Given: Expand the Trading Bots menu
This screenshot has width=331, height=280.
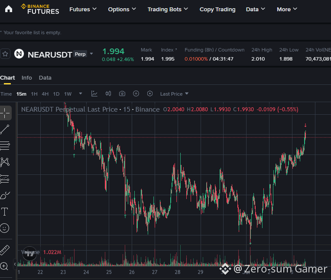Looking at the screenshot, I should pos(168,9).
